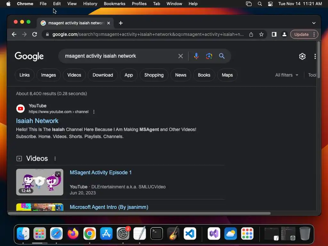Viewport: 328px width, 246px height.
Task: Bookmark this page with the star icon
Action: point(261,34)
